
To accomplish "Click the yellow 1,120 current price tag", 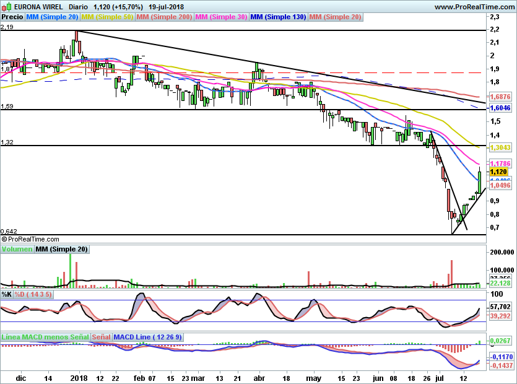I will (x=498, y=171).
